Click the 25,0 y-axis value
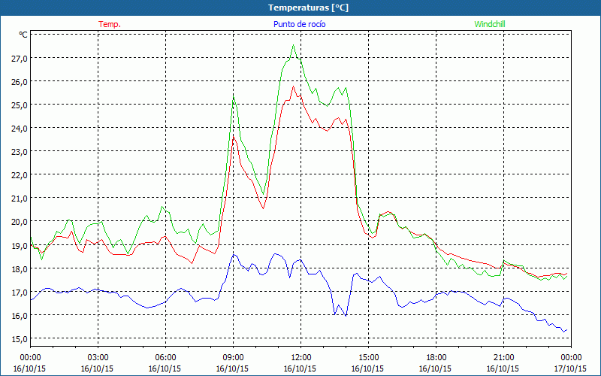Screen dimensions: 601x376 [20, 105]
